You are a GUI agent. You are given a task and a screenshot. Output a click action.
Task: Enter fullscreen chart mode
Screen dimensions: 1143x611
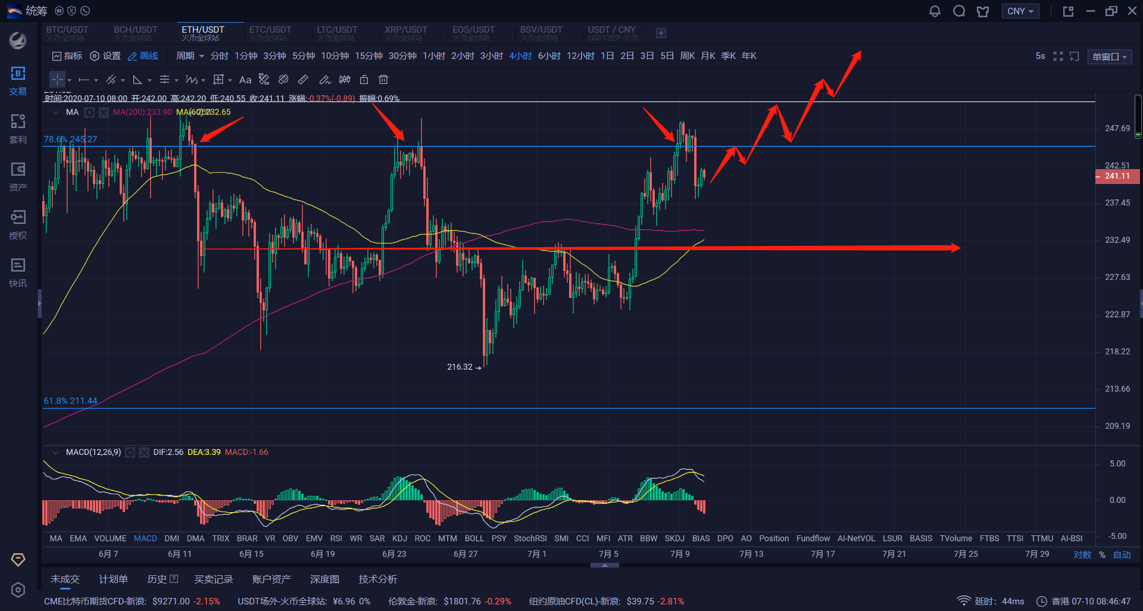point(1058,56)
